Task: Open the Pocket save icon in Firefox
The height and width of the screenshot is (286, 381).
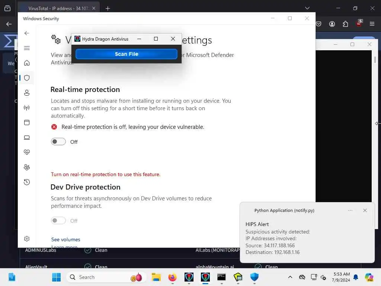Action: pos(319,24)
